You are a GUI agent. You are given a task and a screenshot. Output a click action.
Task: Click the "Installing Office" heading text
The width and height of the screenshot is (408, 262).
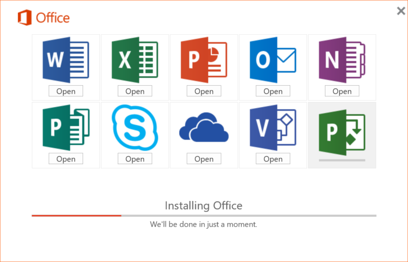[204, 206]
